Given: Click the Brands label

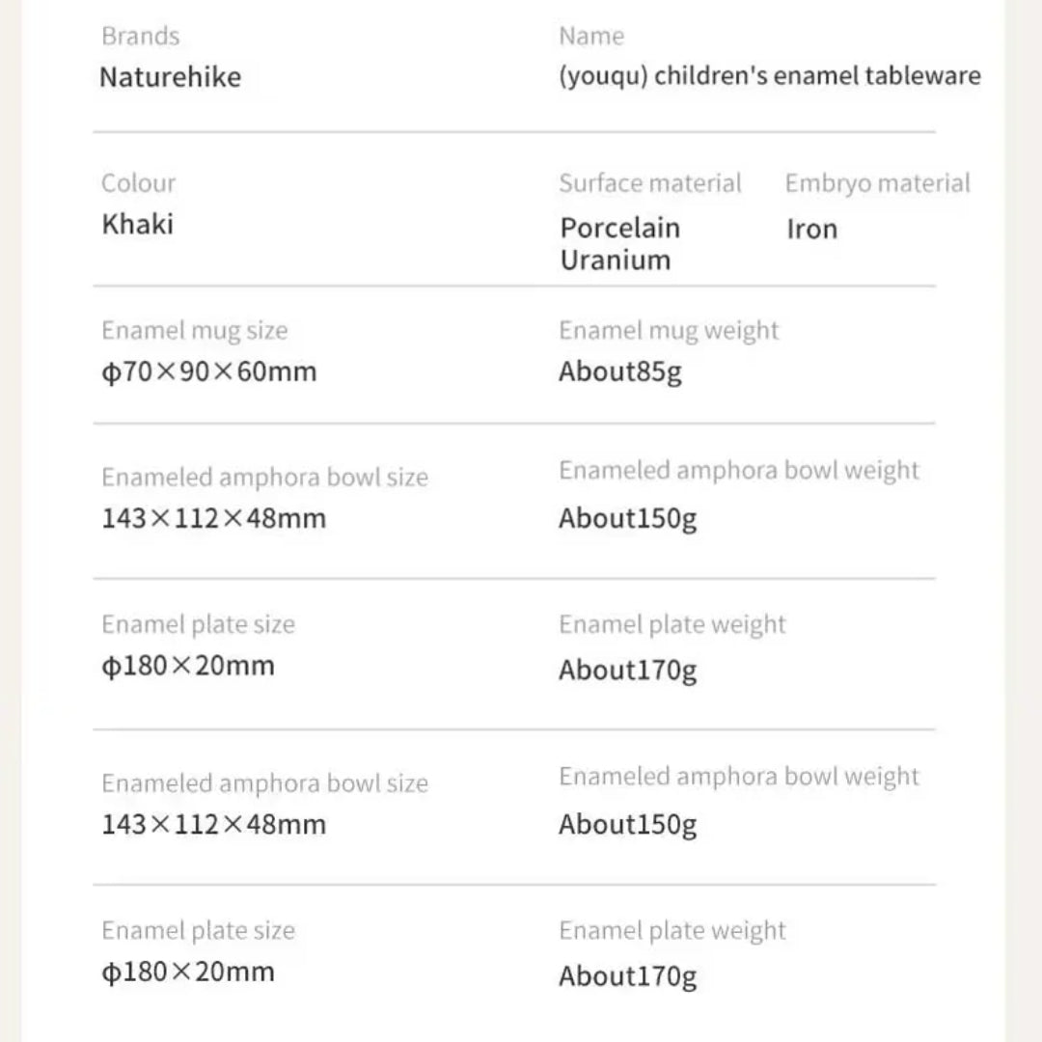Looking at the screenshot, I should [x=141, y=37].
